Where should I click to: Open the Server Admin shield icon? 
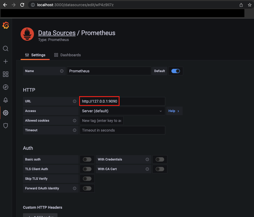(6, 126)
